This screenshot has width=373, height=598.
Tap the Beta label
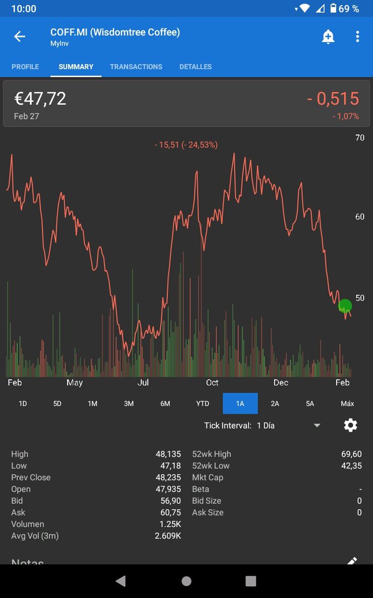[200, 489]
